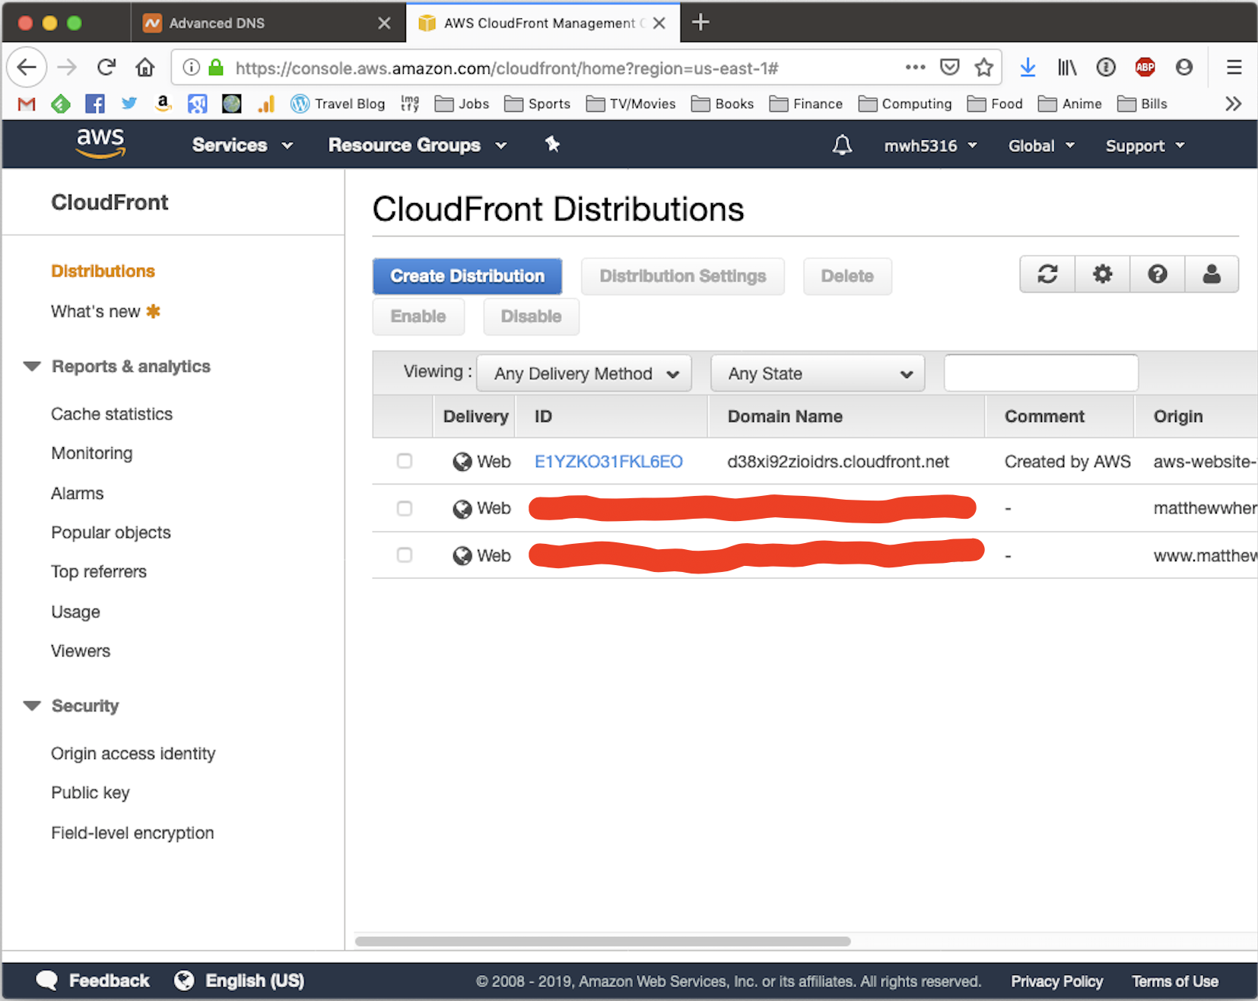This screenshot has width=1258, height=1001.
Task: Click the person account icon button
Action: (1212, 275)
